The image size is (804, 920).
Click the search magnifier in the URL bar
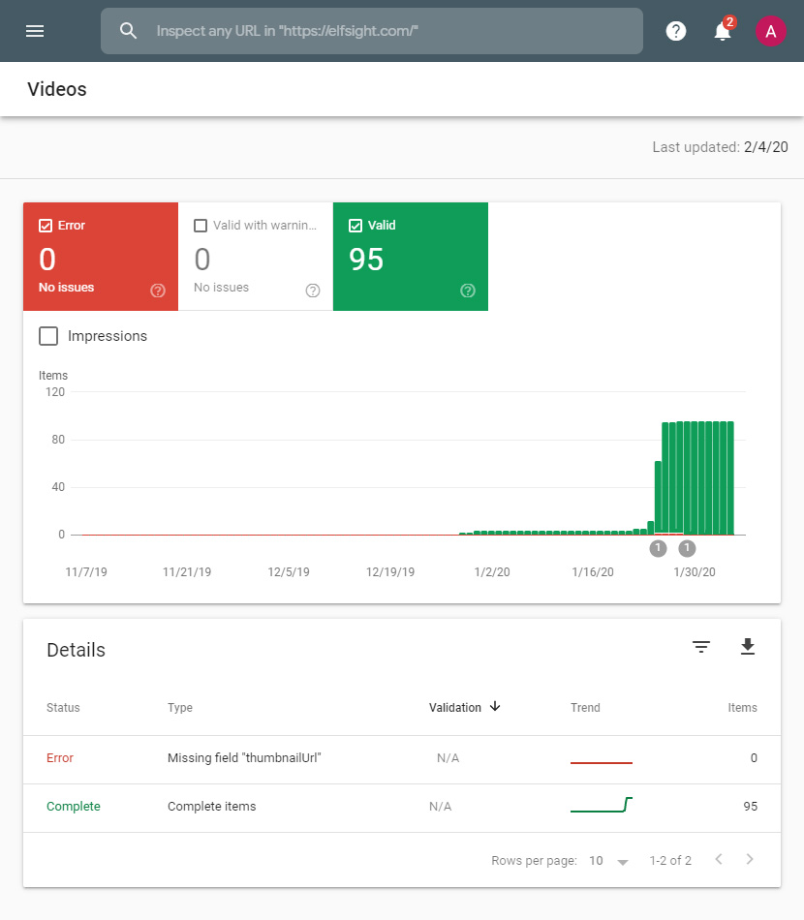click(x=128, y=30)
